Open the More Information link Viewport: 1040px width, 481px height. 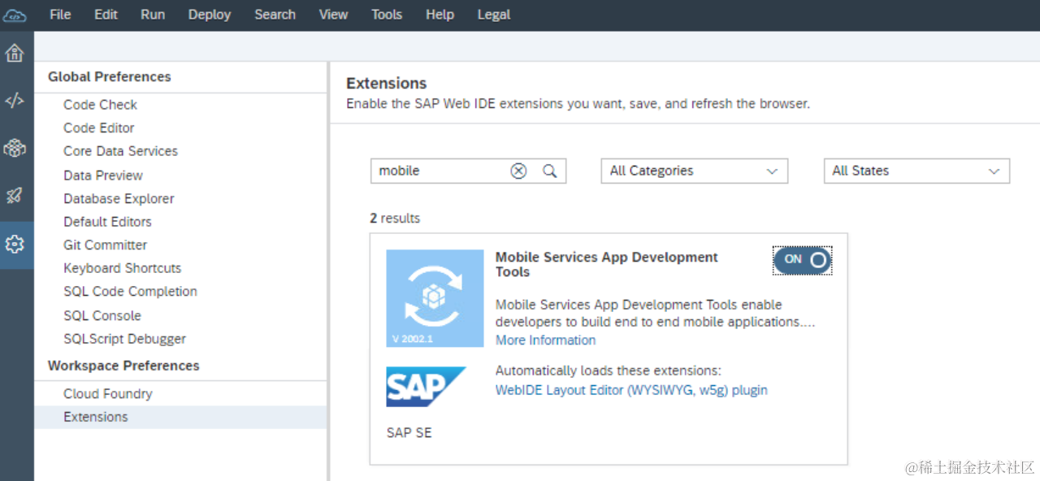pos(545,340)
